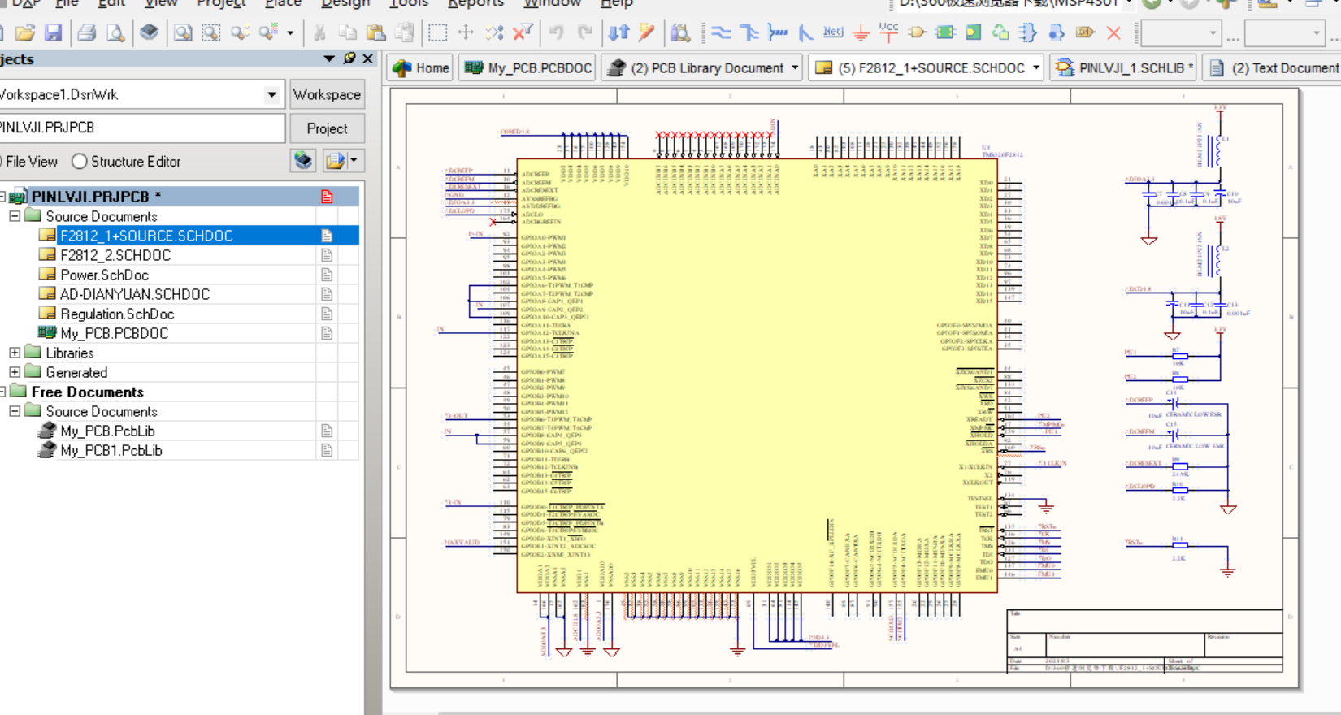This screenshot has height=715, width=1341.
Task: Select the Structure Editor radio button
Action: [79, 162]
